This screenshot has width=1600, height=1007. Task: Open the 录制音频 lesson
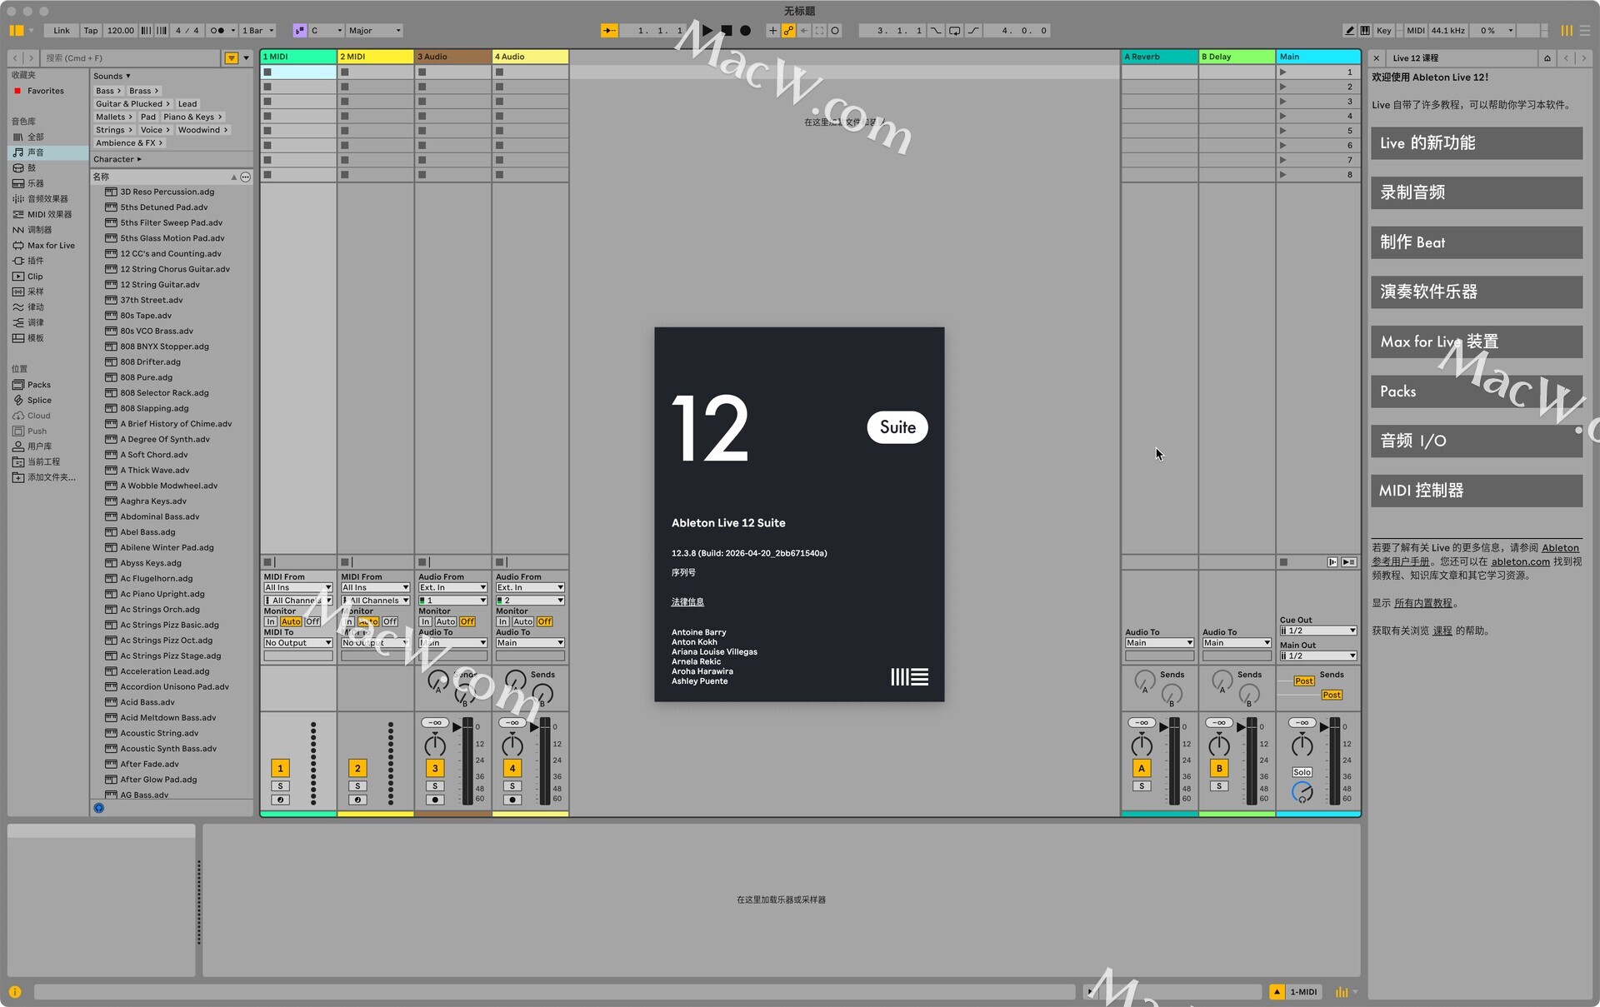pyautogui.click(x=1476, y=192)
